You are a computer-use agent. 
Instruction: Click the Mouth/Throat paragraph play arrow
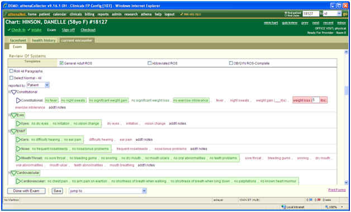tap(18, 158)
